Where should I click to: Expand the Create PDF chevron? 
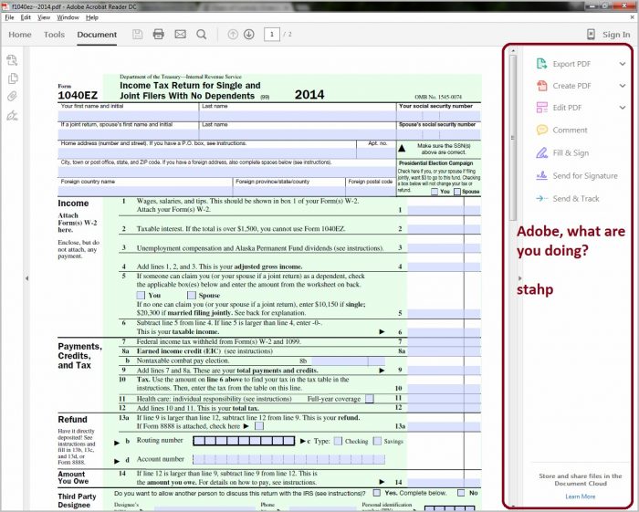click(x=623, y=86)
